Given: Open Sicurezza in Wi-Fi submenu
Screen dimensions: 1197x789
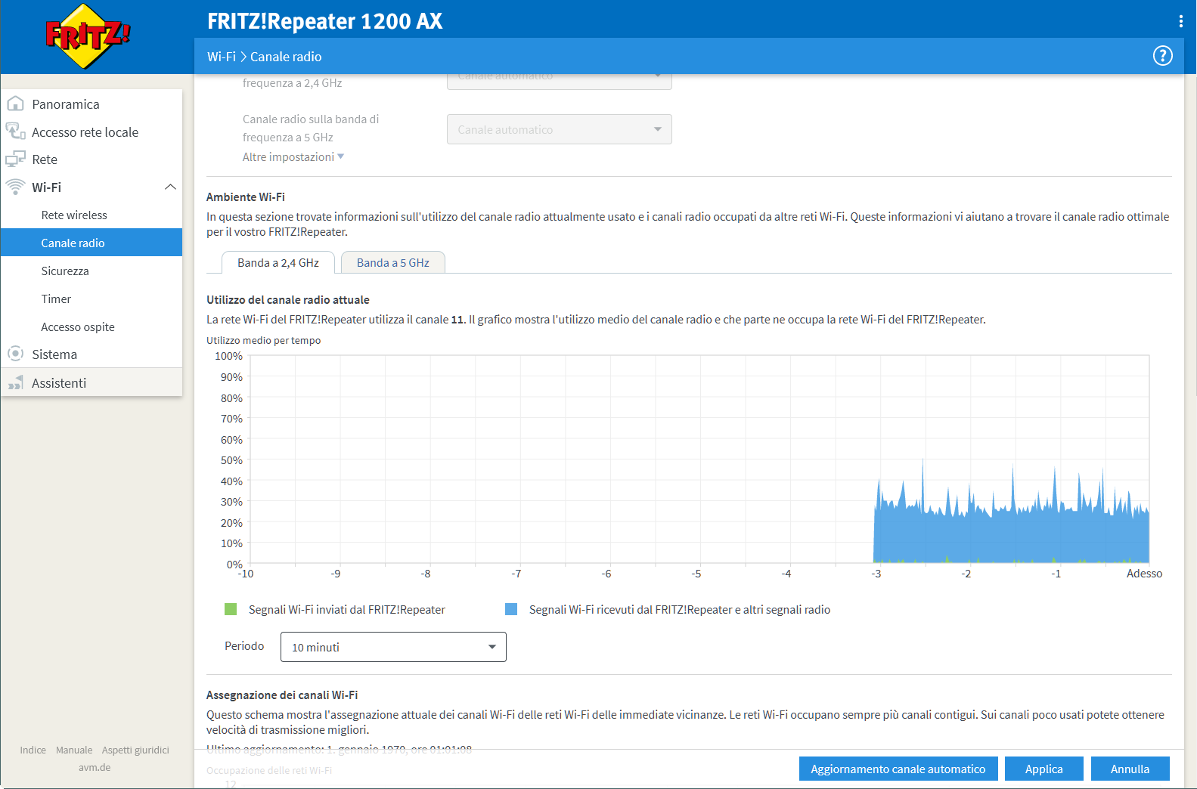Looking at the screenshot, I should pyautogui.click(x=65, y=271).
